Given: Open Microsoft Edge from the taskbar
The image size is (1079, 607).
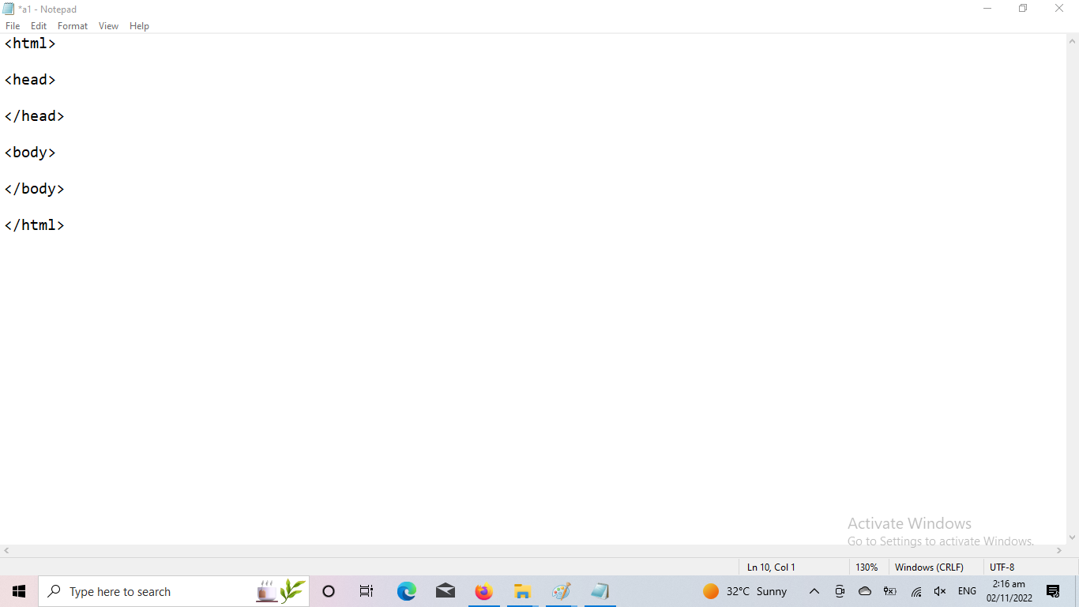Looking at the screenshot, I should pyautogui.click(x=407, y=591).
